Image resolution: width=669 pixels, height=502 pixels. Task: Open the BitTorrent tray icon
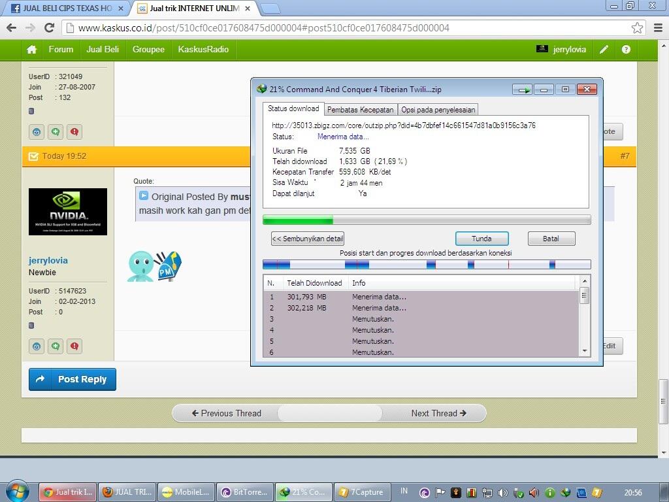pyautogui.click(x=424, y=493)
